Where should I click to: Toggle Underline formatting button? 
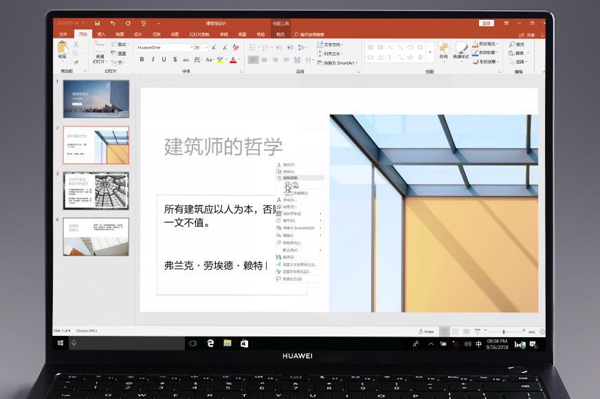[x=164, y=60]
